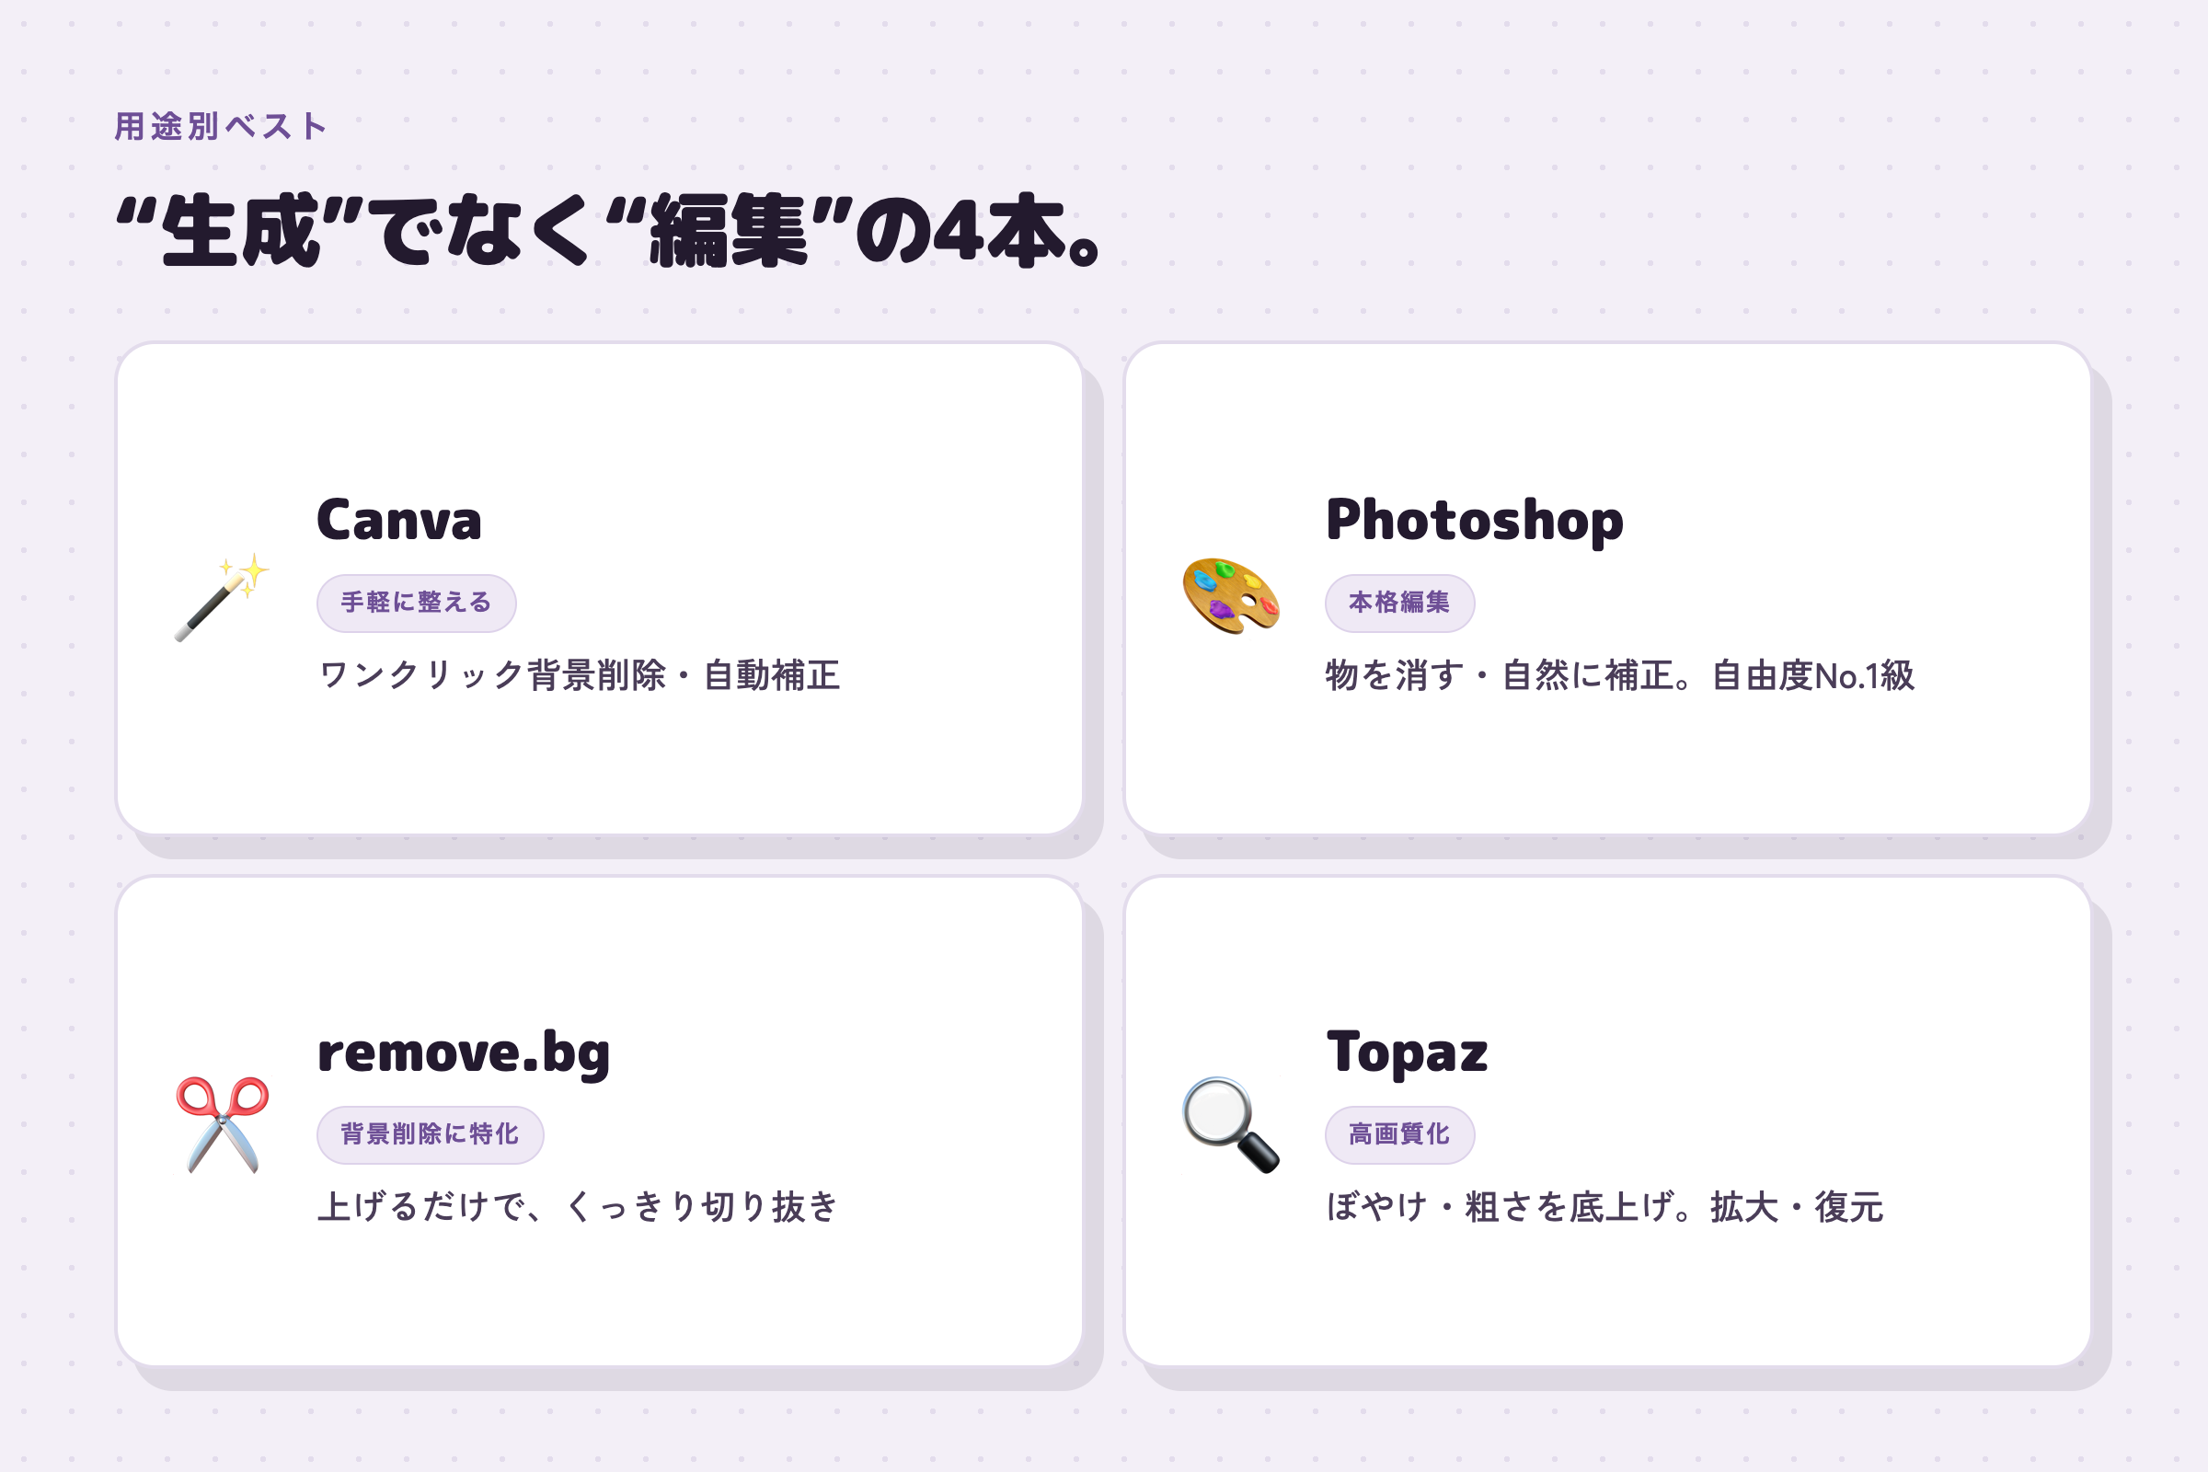Click the description ワンクリック背景削除・自動補正
The width and height of the screenshot is (2208, 1472).
[x=580, y=676]
